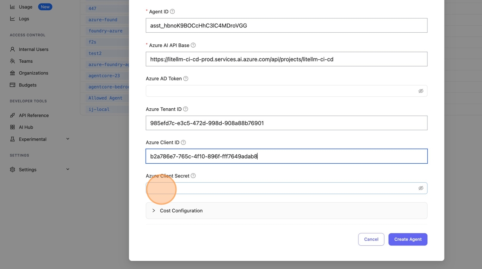Show help for Azure Client ID
482x269 pixels.
click(x=183, y=143)
